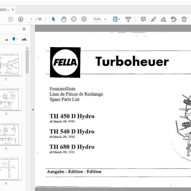Close the 80D document tab

(x=13, y=9)
